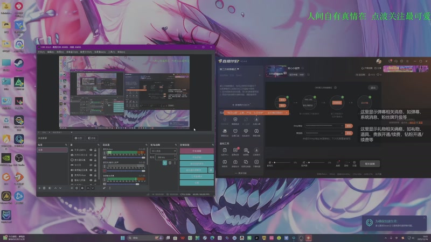Click the user avatar in 直播伴侣
This screenshot has height=242, width=431.
coord(379,61)
